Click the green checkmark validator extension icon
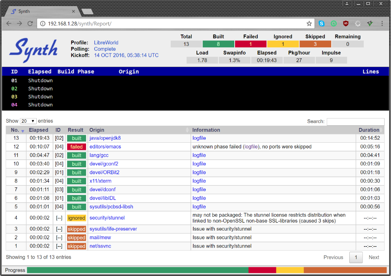391x276 pixels. (x=370, y=23)
